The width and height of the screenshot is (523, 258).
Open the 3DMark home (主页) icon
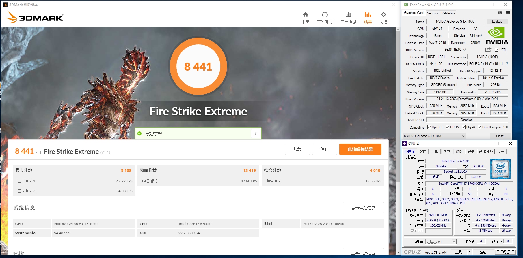(x=305, y=14)
